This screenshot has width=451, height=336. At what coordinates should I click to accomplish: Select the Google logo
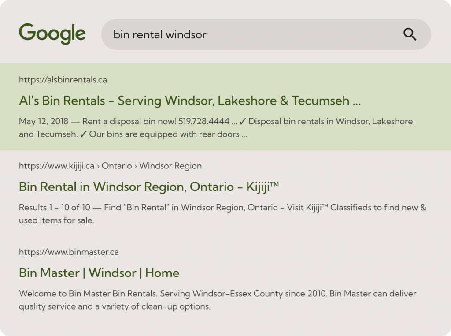click(52, 32)
